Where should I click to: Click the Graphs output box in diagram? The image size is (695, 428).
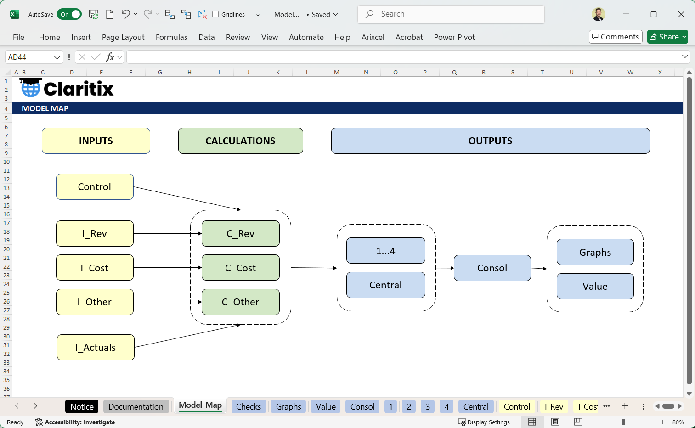coord(595,252)
